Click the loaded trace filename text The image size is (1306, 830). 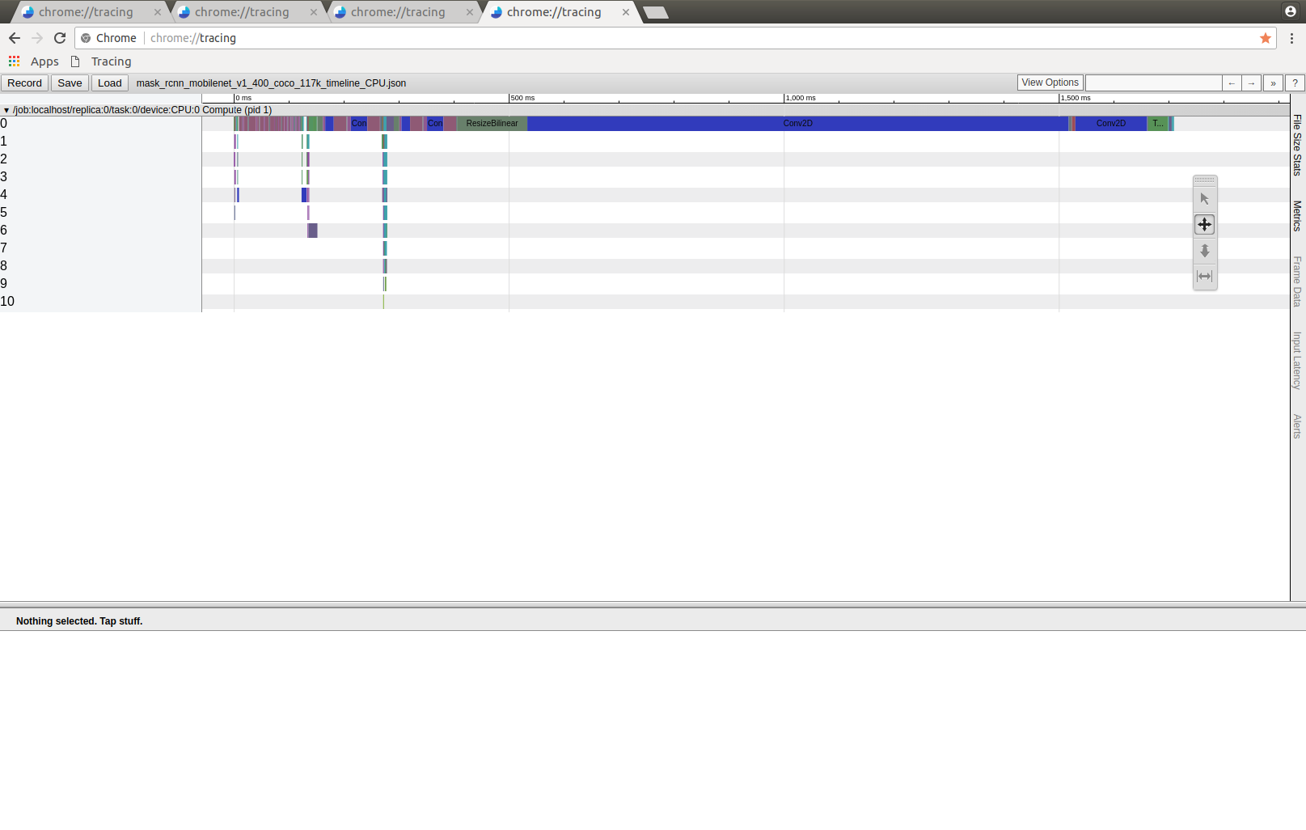pyautogui.click(x=271, y=83)
